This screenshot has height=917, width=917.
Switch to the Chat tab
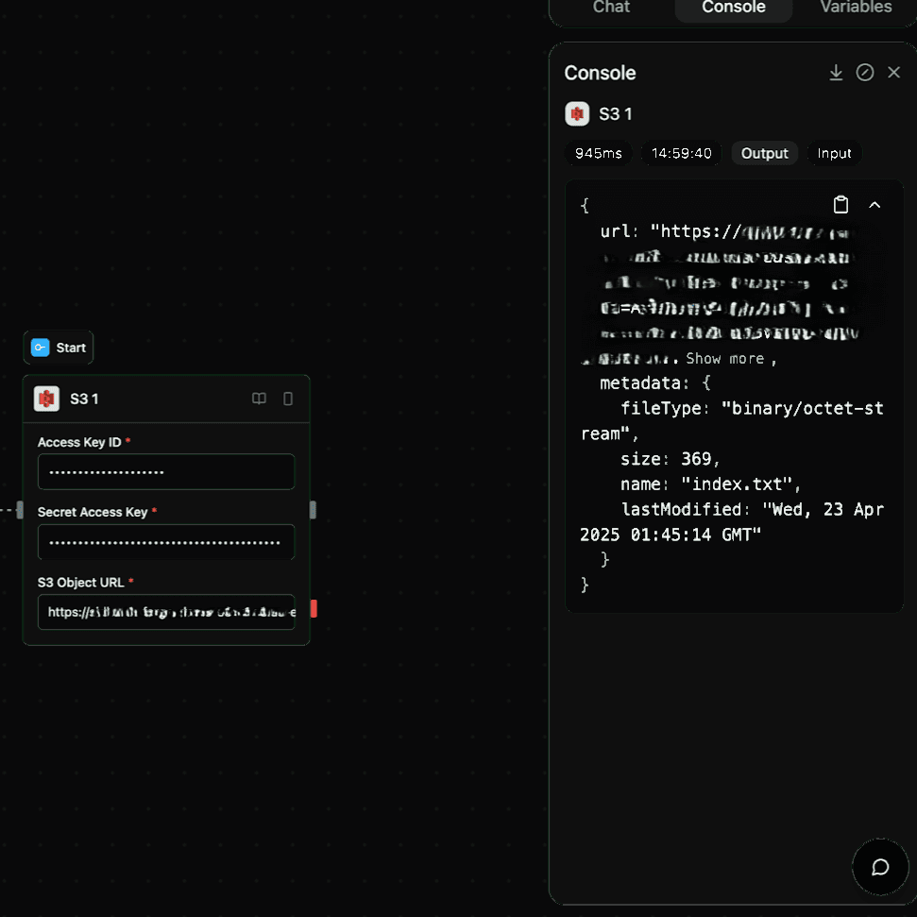pyautogui.click(x=611, y=8)
